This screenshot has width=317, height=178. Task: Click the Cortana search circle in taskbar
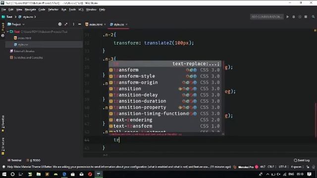pyautogui.click(x=12, y=174)
